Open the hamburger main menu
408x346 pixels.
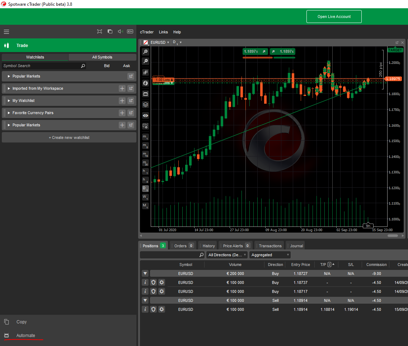[6, 32]
